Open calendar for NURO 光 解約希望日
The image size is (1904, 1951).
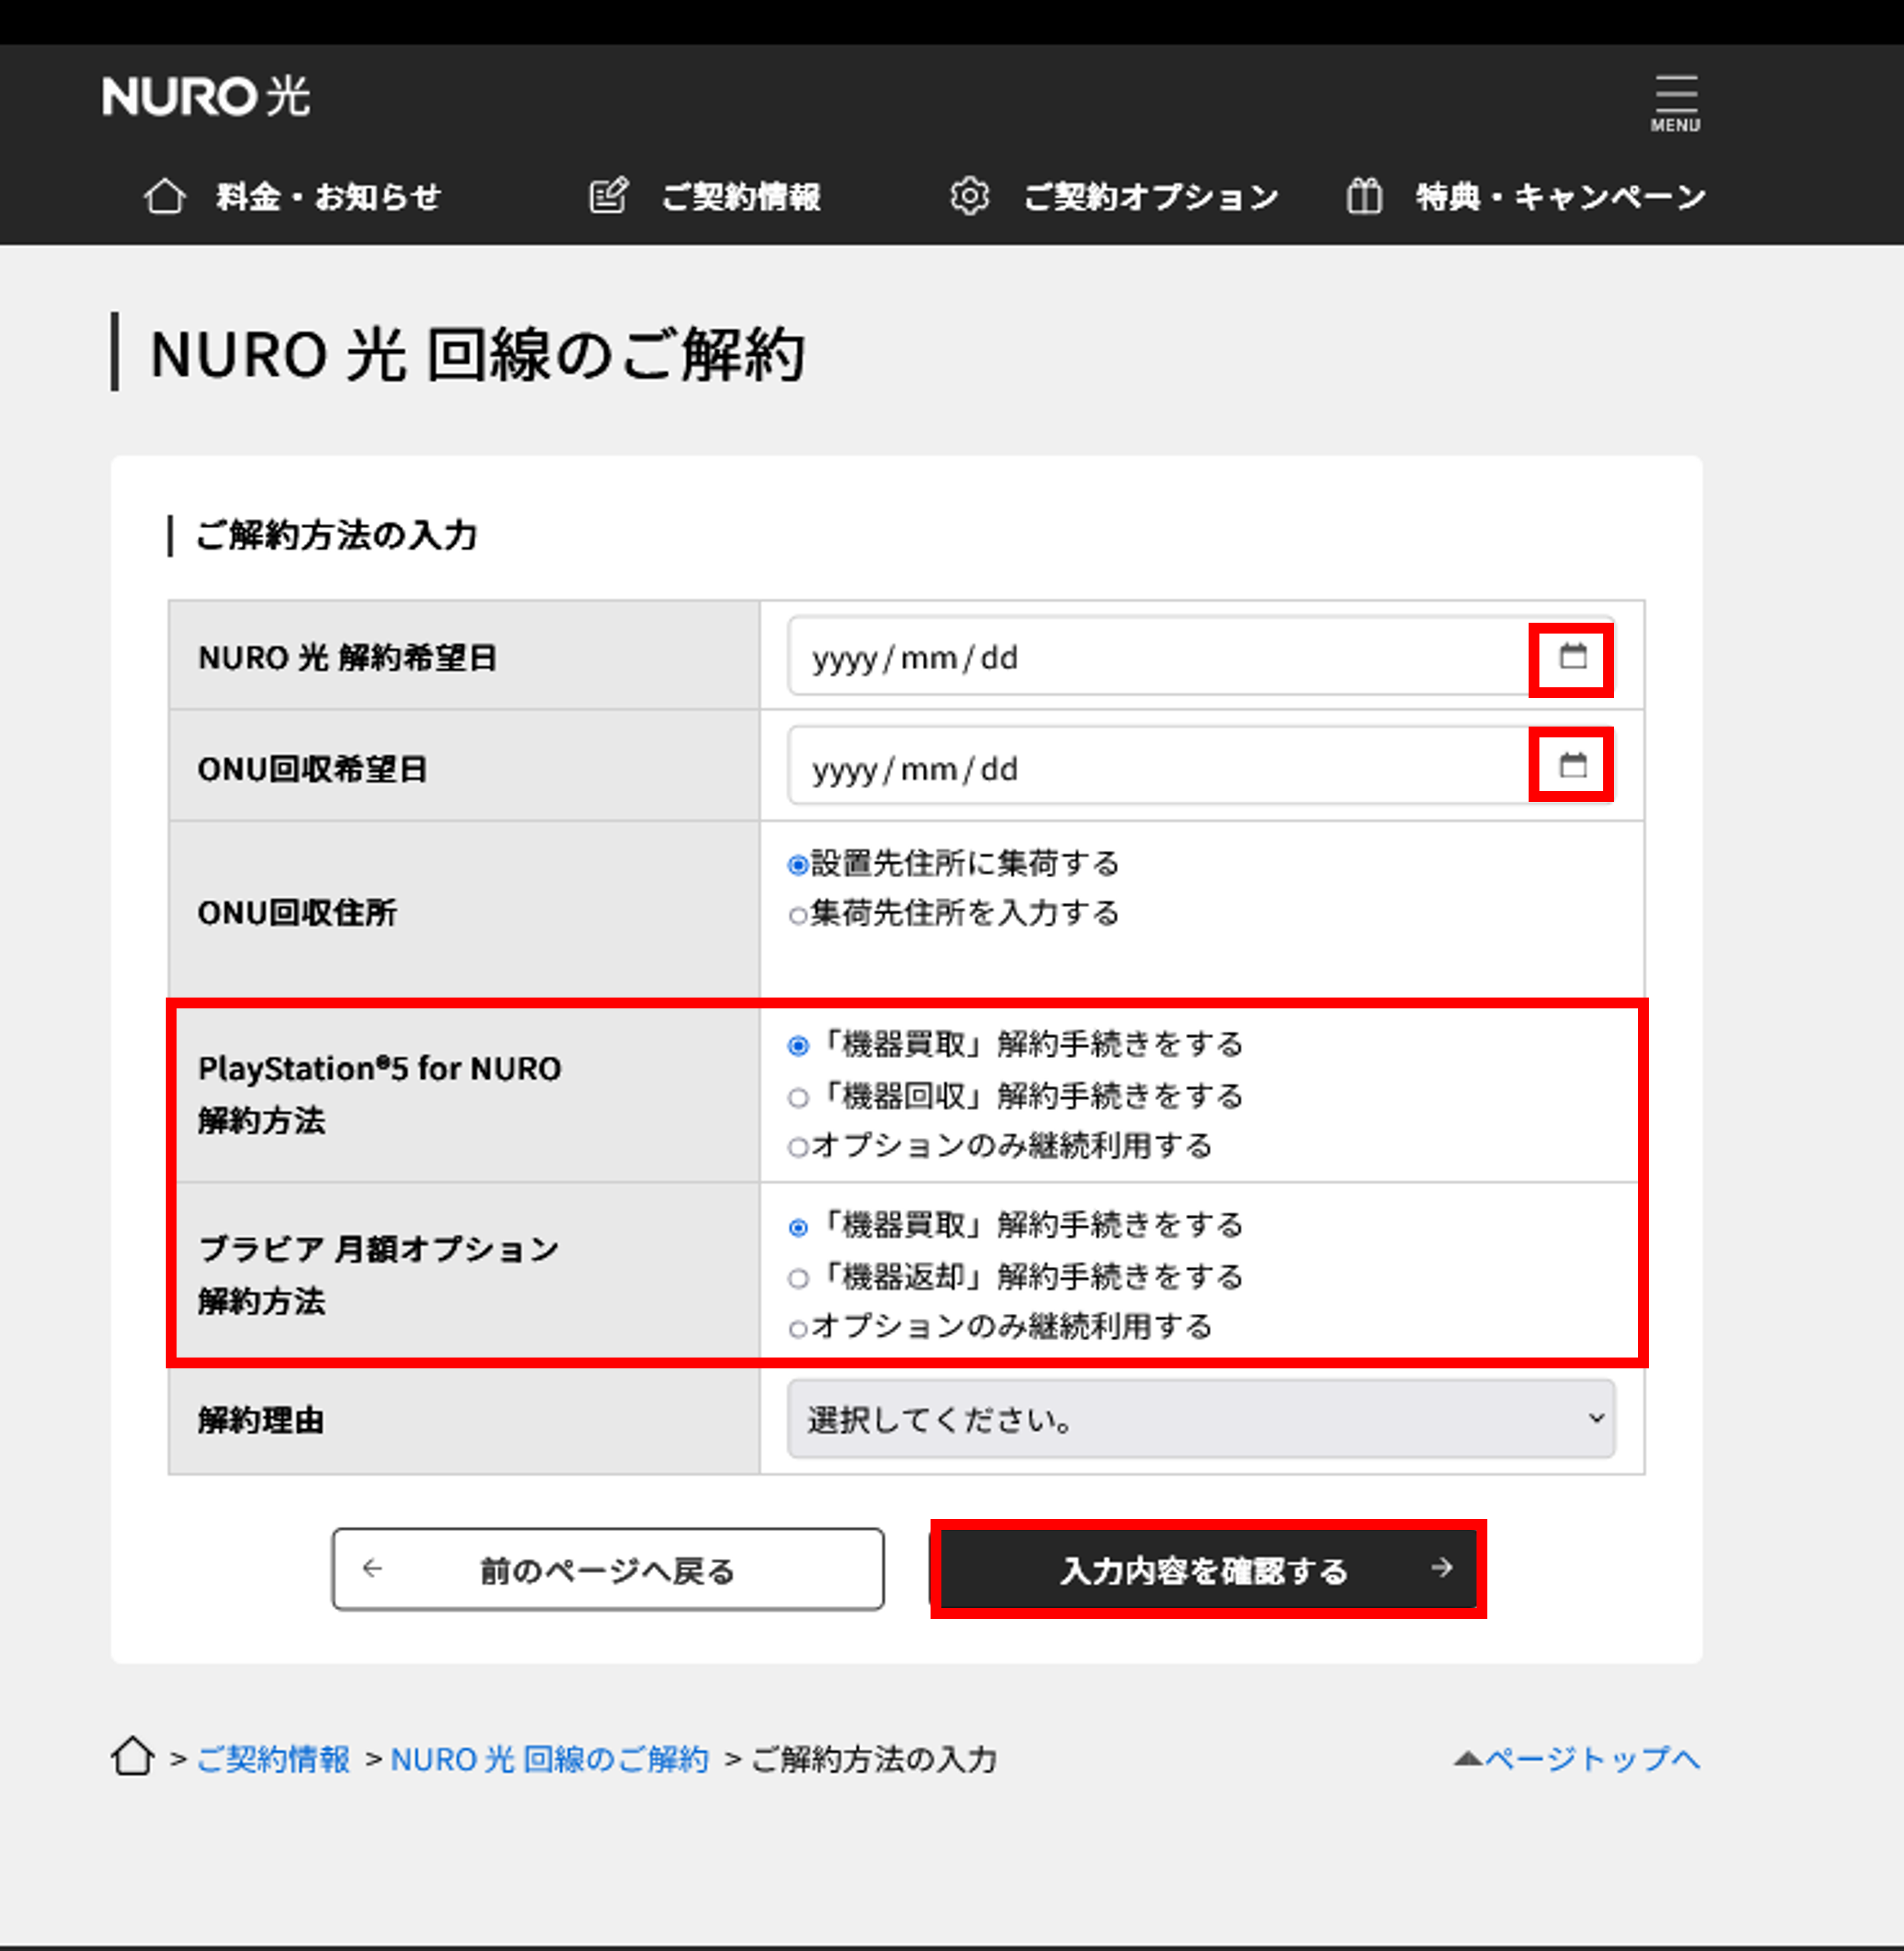1572,657
